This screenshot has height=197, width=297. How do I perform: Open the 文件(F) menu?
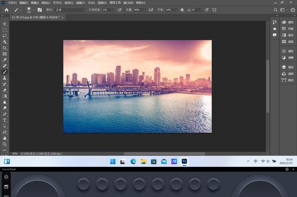[12, 2]
